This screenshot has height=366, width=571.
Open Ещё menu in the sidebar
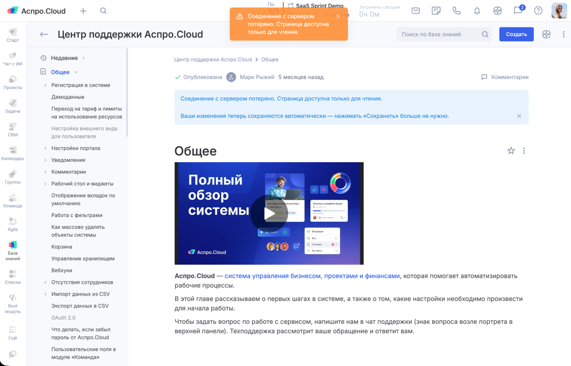[13, 333]
